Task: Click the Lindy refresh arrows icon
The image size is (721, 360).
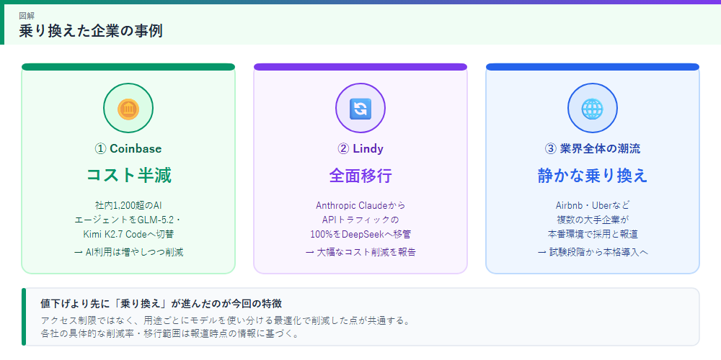Action: (360, 109)
